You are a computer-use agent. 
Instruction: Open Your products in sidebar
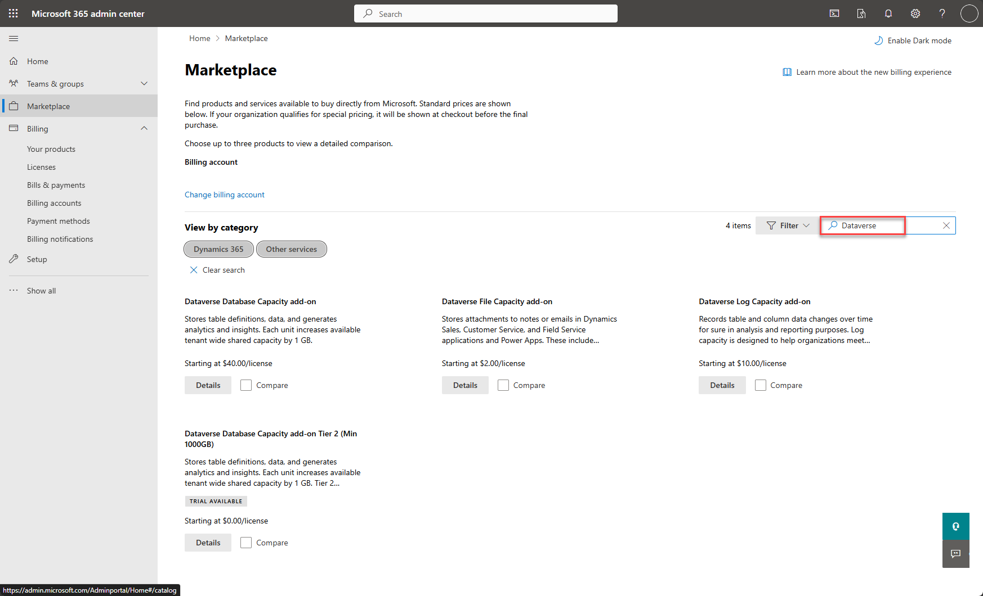coord(51,149)
